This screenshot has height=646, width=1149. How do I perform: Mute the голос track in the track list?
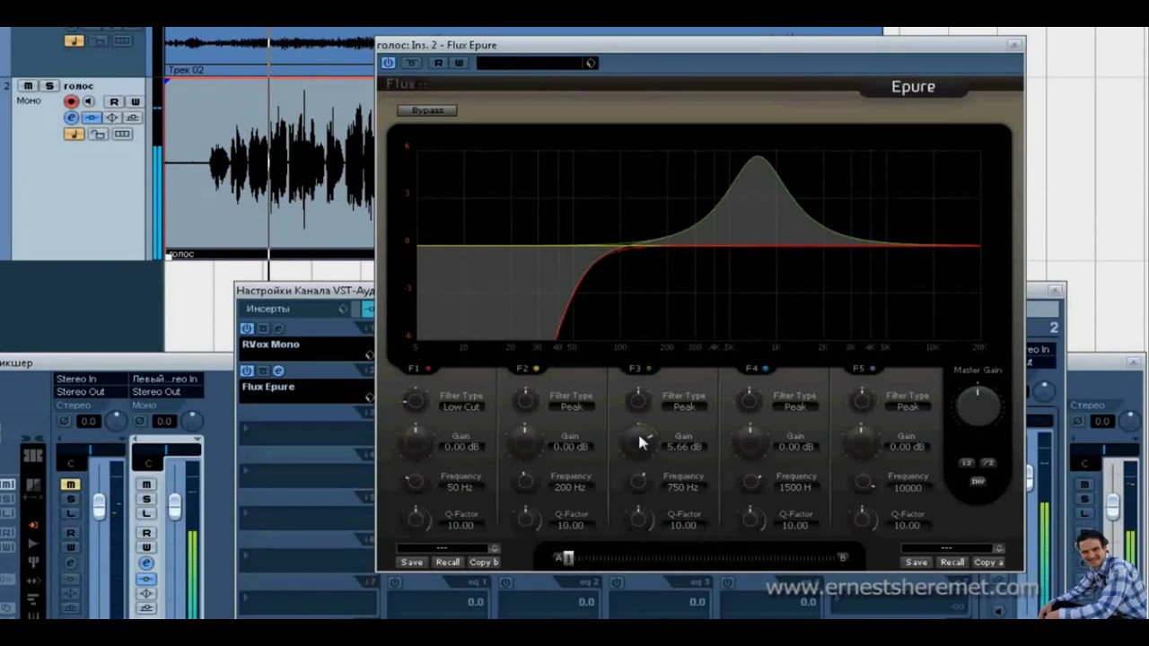click(28, 86)
